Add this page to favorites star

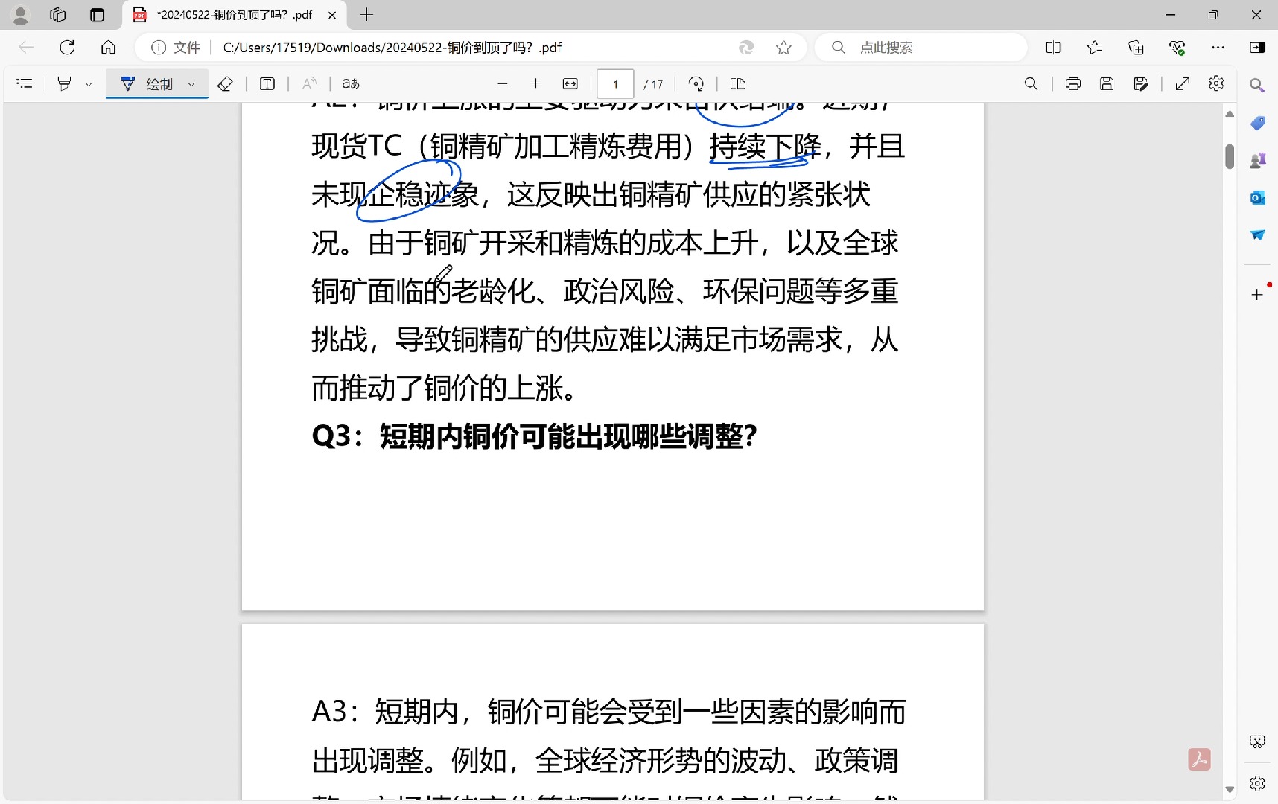coord(783,48)
